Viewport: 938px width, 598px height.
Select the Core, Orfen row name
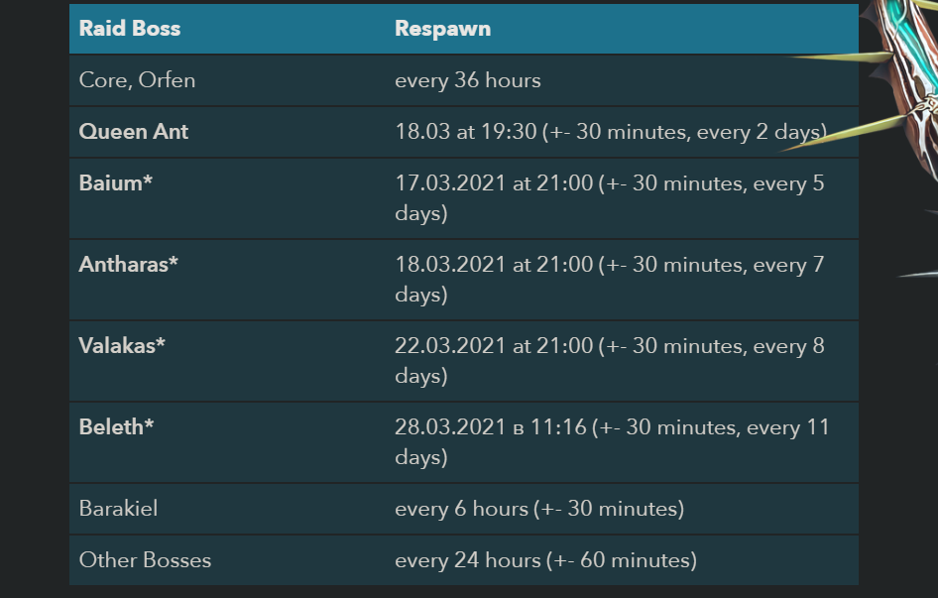tap(137, 80)
